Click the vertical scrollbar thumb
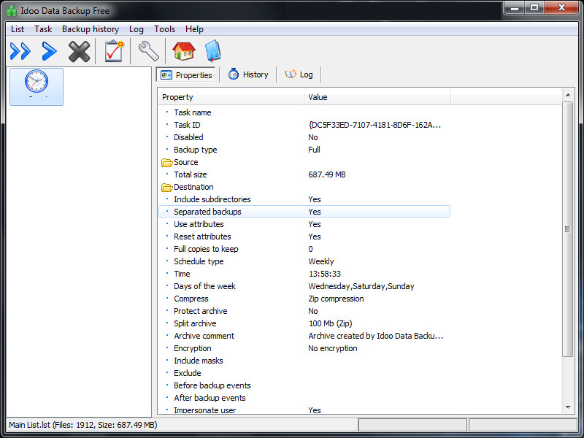The image size is (584, 438). coord(568,229)
